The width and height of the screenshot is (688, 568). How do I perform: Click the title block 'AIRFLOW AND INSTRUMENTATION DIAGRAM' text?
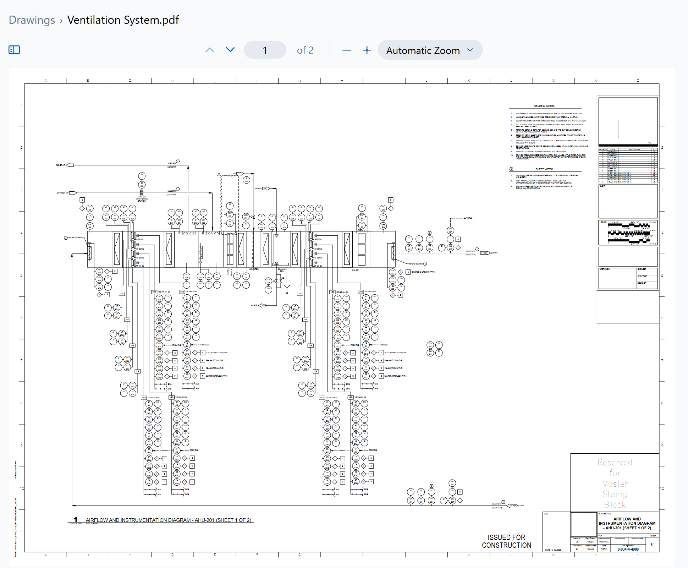627,523
